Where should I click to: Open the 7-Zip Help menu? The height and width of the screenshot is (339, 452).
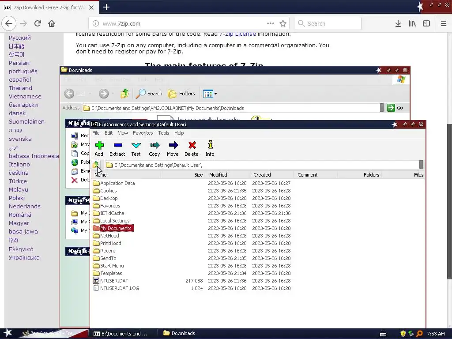pyautogui.click(x=179, y=133)
